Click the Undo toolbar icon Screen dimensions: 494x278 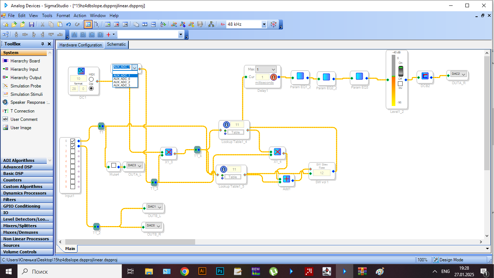click(x=69, y=24)
